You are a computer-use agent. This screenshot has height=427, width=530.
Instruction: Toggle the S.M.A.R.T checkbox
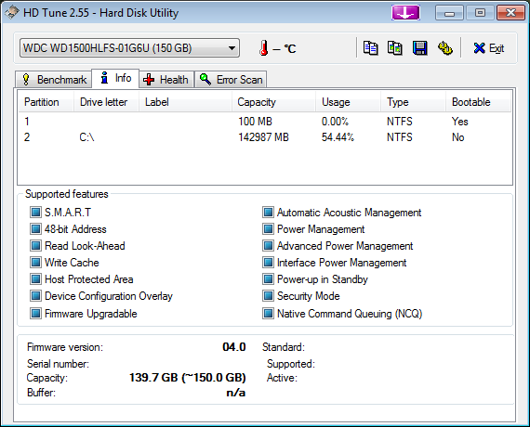(x=35, y=213)
